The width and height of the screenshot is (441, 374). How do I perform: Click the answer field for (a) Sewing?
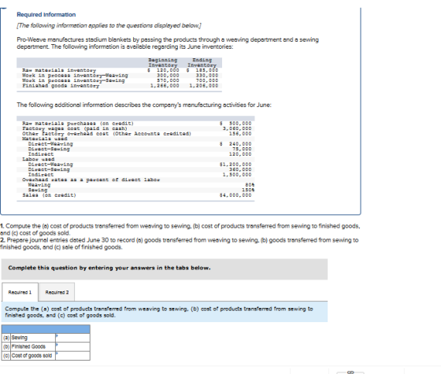pyautogui.click(x=72, y=338)
